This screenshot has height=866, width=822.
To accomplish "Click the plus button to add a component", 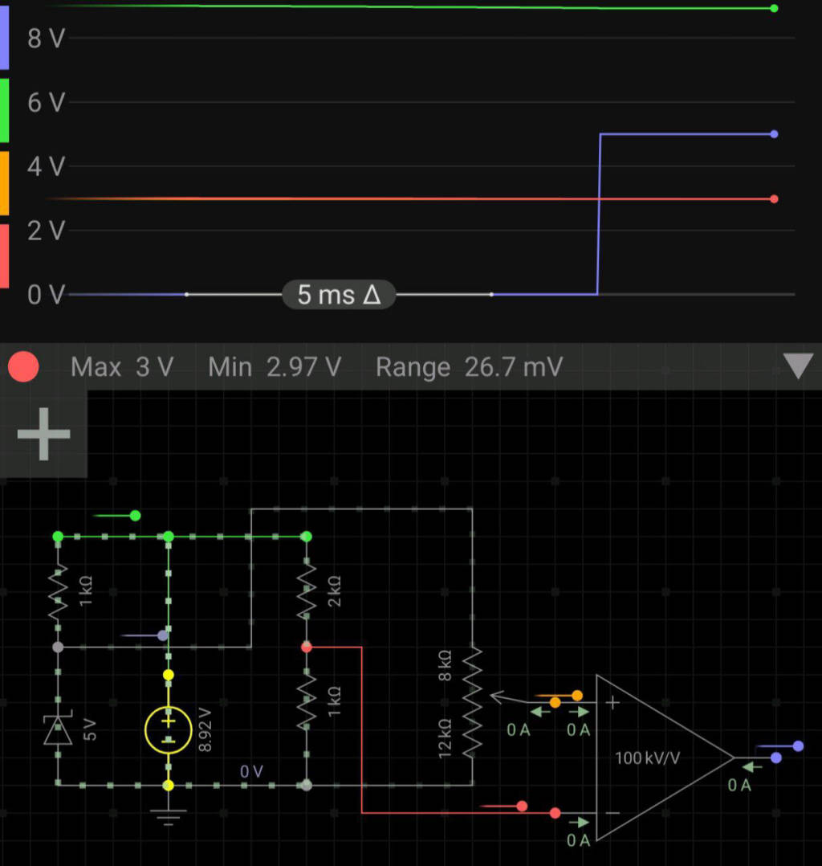I will click(x=43, y=434).
